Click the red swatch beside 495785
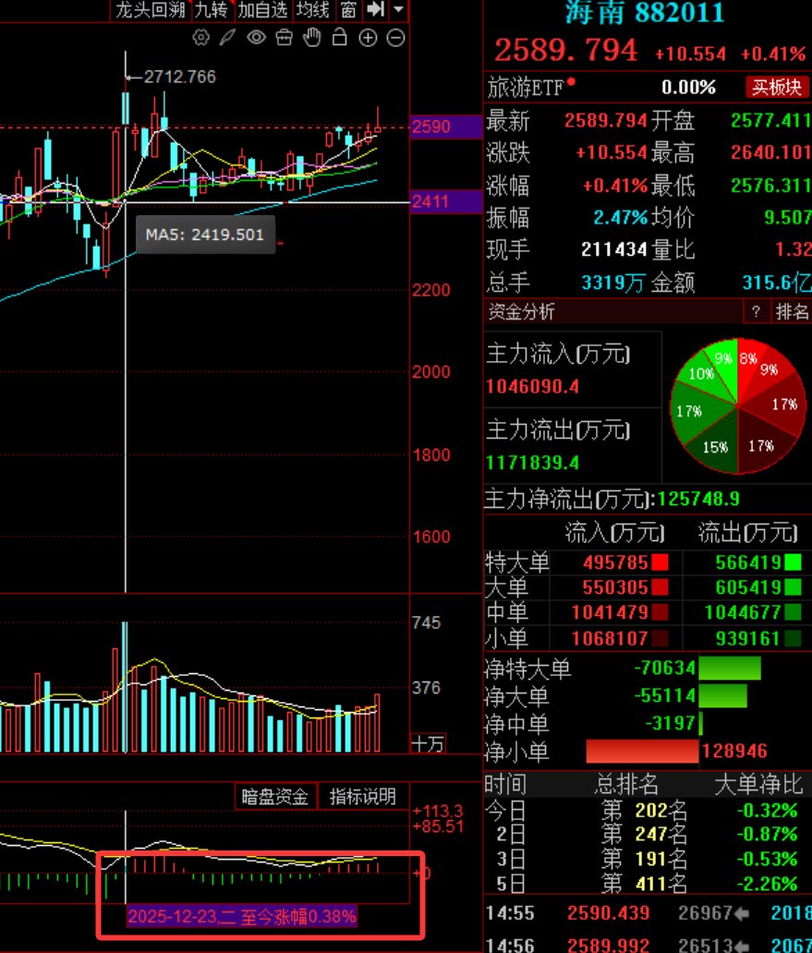This screenshot has width=812, height=953. (x=661, y=562)
